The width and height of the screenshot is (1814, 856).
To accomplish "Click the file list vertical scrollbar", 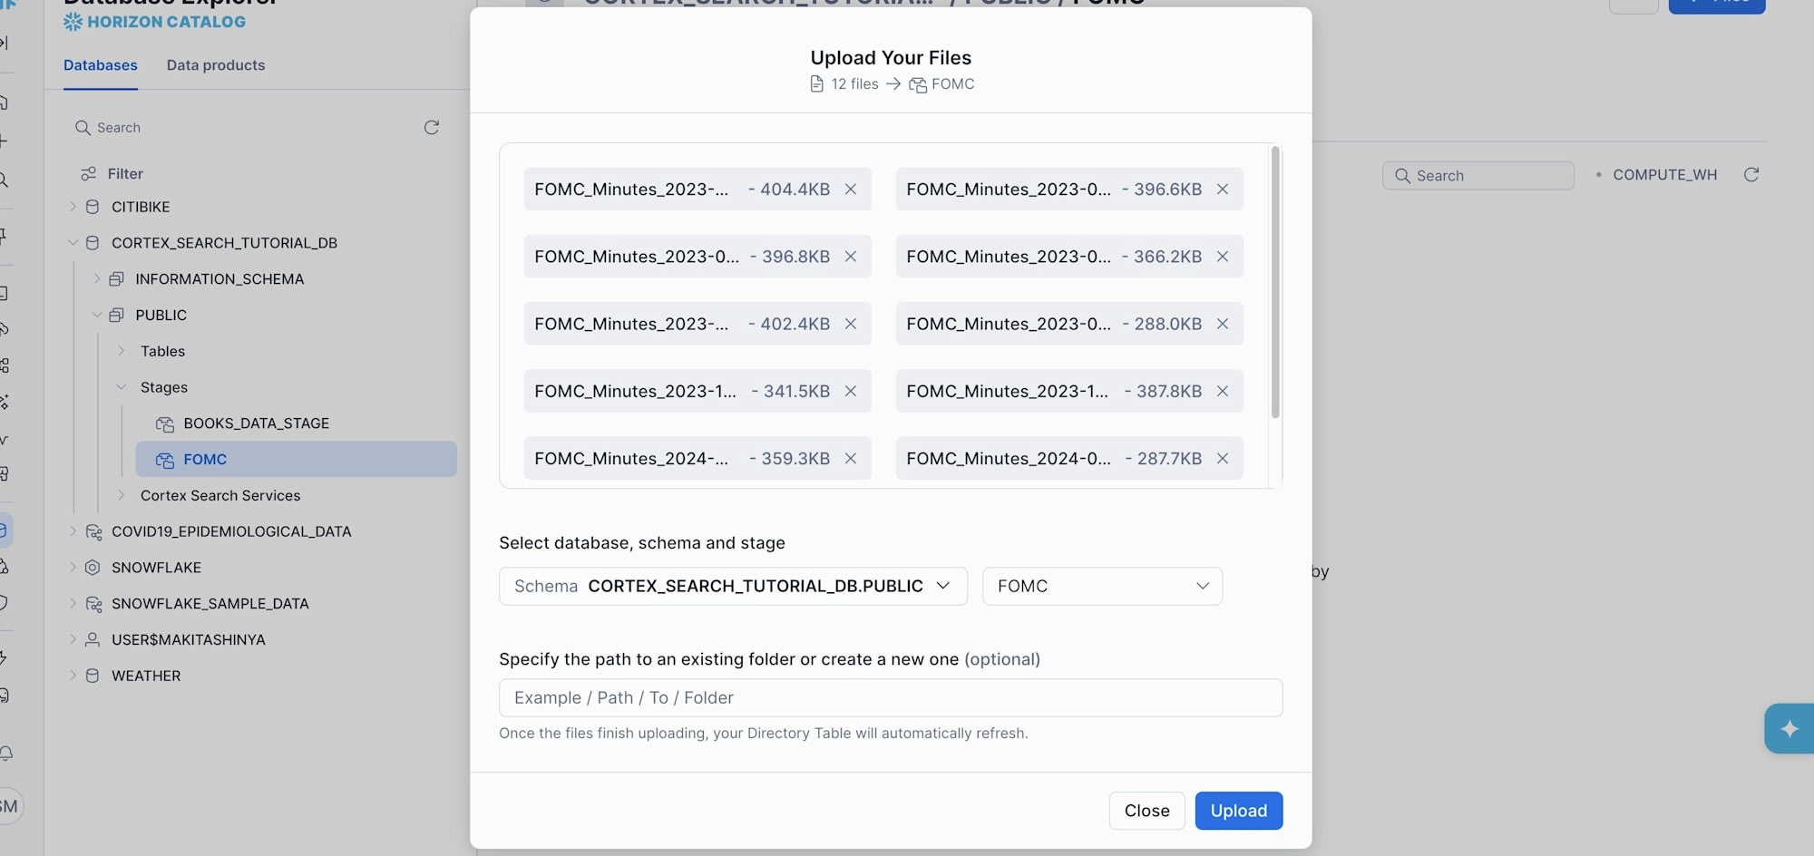I will 1275,283.
